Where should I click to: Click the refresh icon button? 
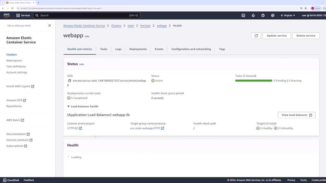coord(256,36)
